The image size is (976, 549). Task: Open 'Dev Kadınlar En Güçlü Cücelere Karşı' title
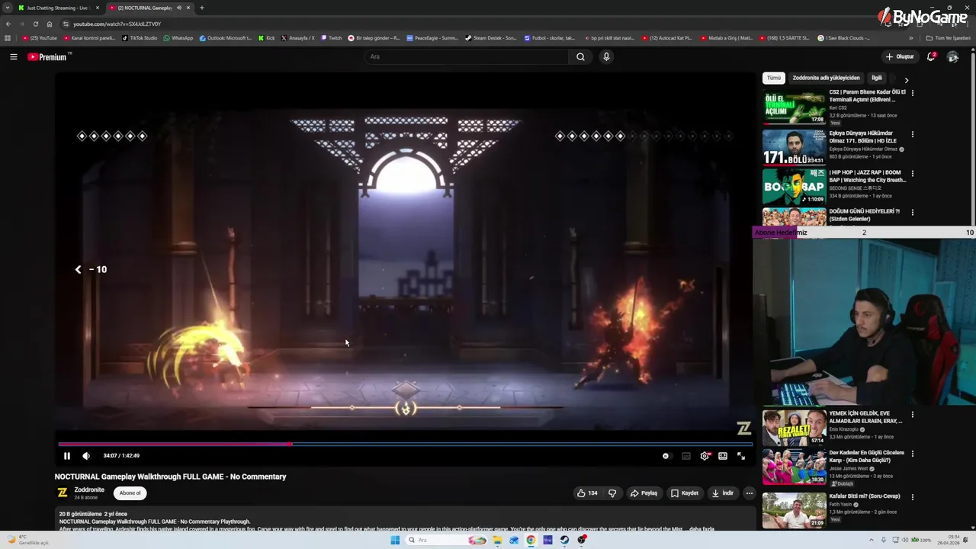[x=867, y=456]
